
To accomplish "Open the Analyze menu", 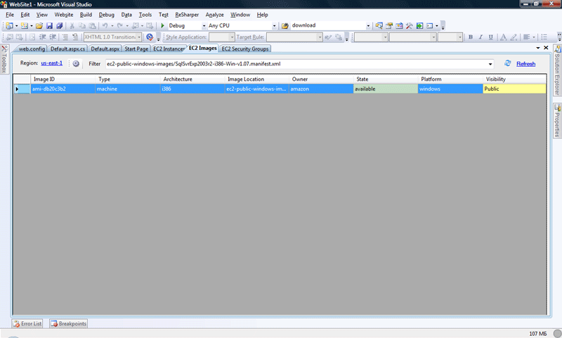I will (214, 15).
